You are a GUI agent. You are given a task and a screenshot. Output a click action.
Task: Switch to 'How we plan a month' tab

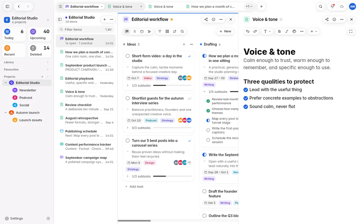point(211,6)
